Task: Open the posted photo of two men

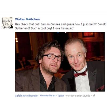Action: click(x=60, y=62)
